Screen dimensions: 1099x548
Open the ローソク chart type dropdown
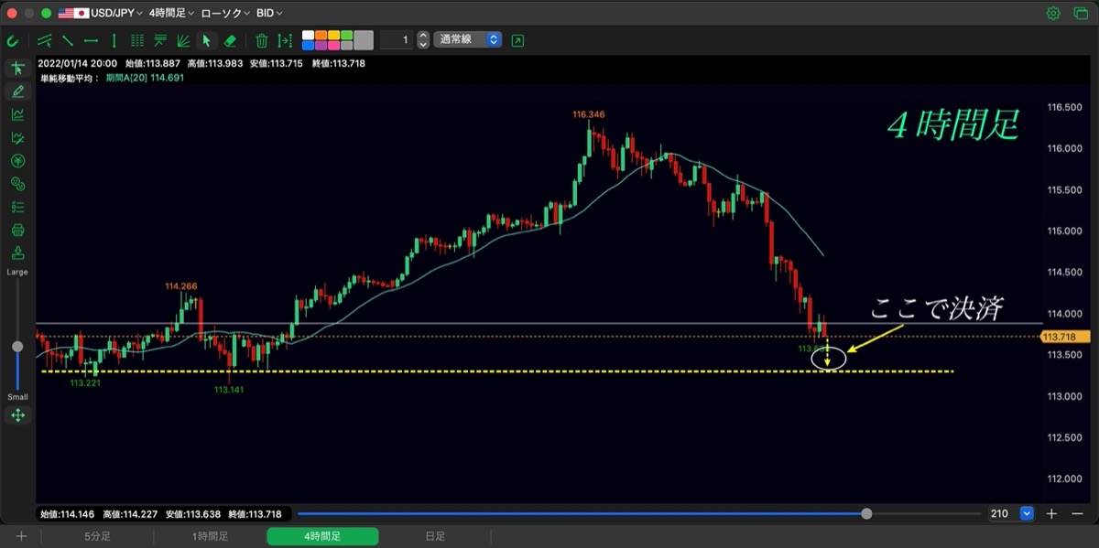(x=225, y=13)
